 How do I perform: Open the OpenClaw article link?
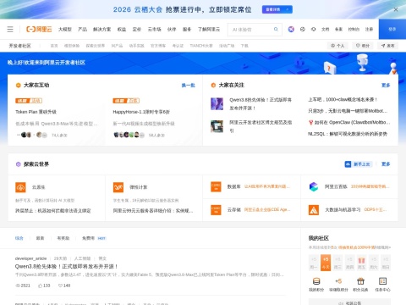coord(349,122)
